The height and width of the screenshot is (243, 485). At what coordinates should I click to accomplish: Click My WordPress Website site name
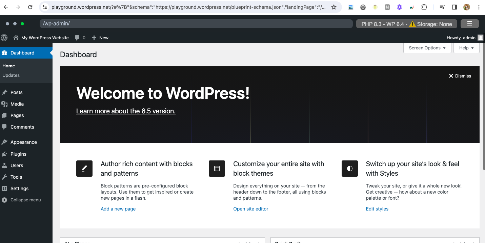pos(45,38)
